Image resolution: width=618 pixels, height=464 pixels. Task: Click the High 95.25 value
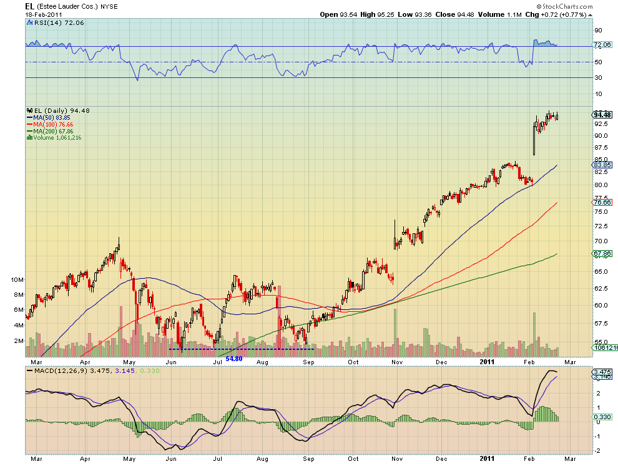tap(377, 14)
